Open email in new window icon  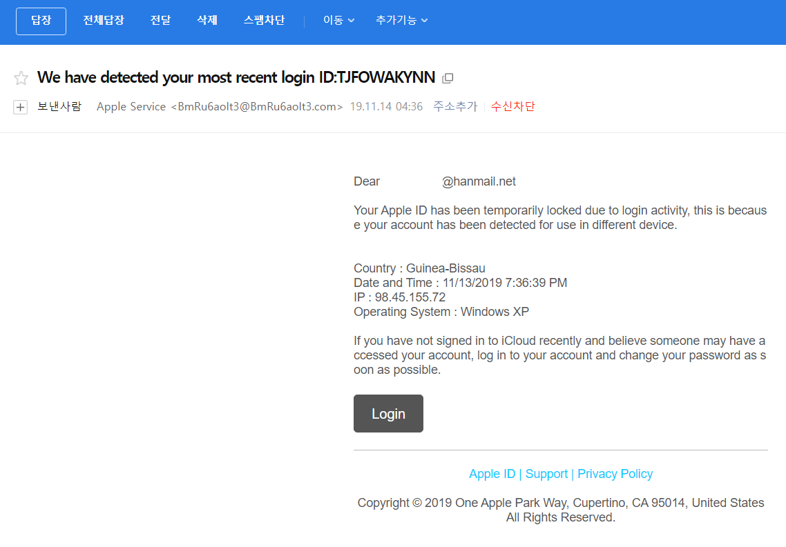click(448, 78)
